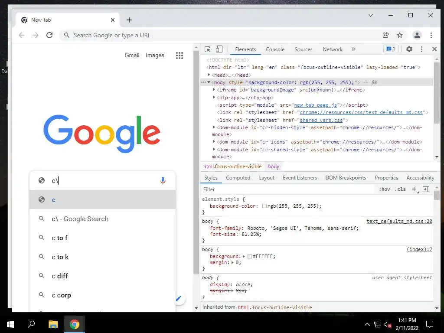Choose the 'c to f' suggestion
This screenshot has height=333, width=444.
(x=102, y=238)
